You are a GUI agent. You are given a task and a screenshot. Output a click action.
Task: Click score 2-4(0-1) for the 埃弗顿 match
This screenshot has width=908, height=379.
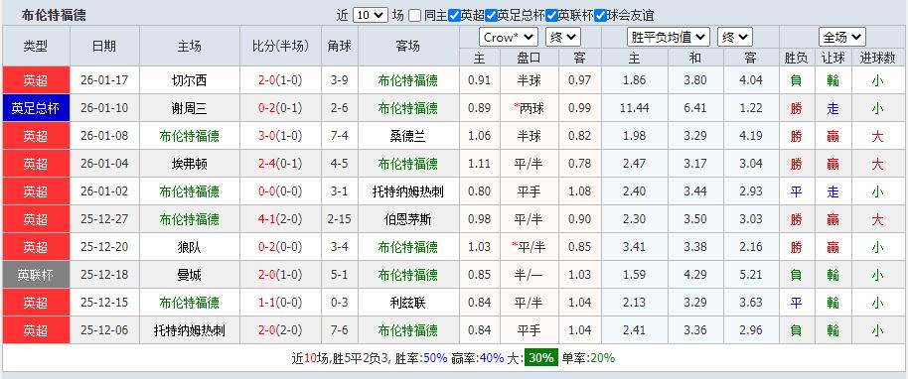tap(280, 164)
